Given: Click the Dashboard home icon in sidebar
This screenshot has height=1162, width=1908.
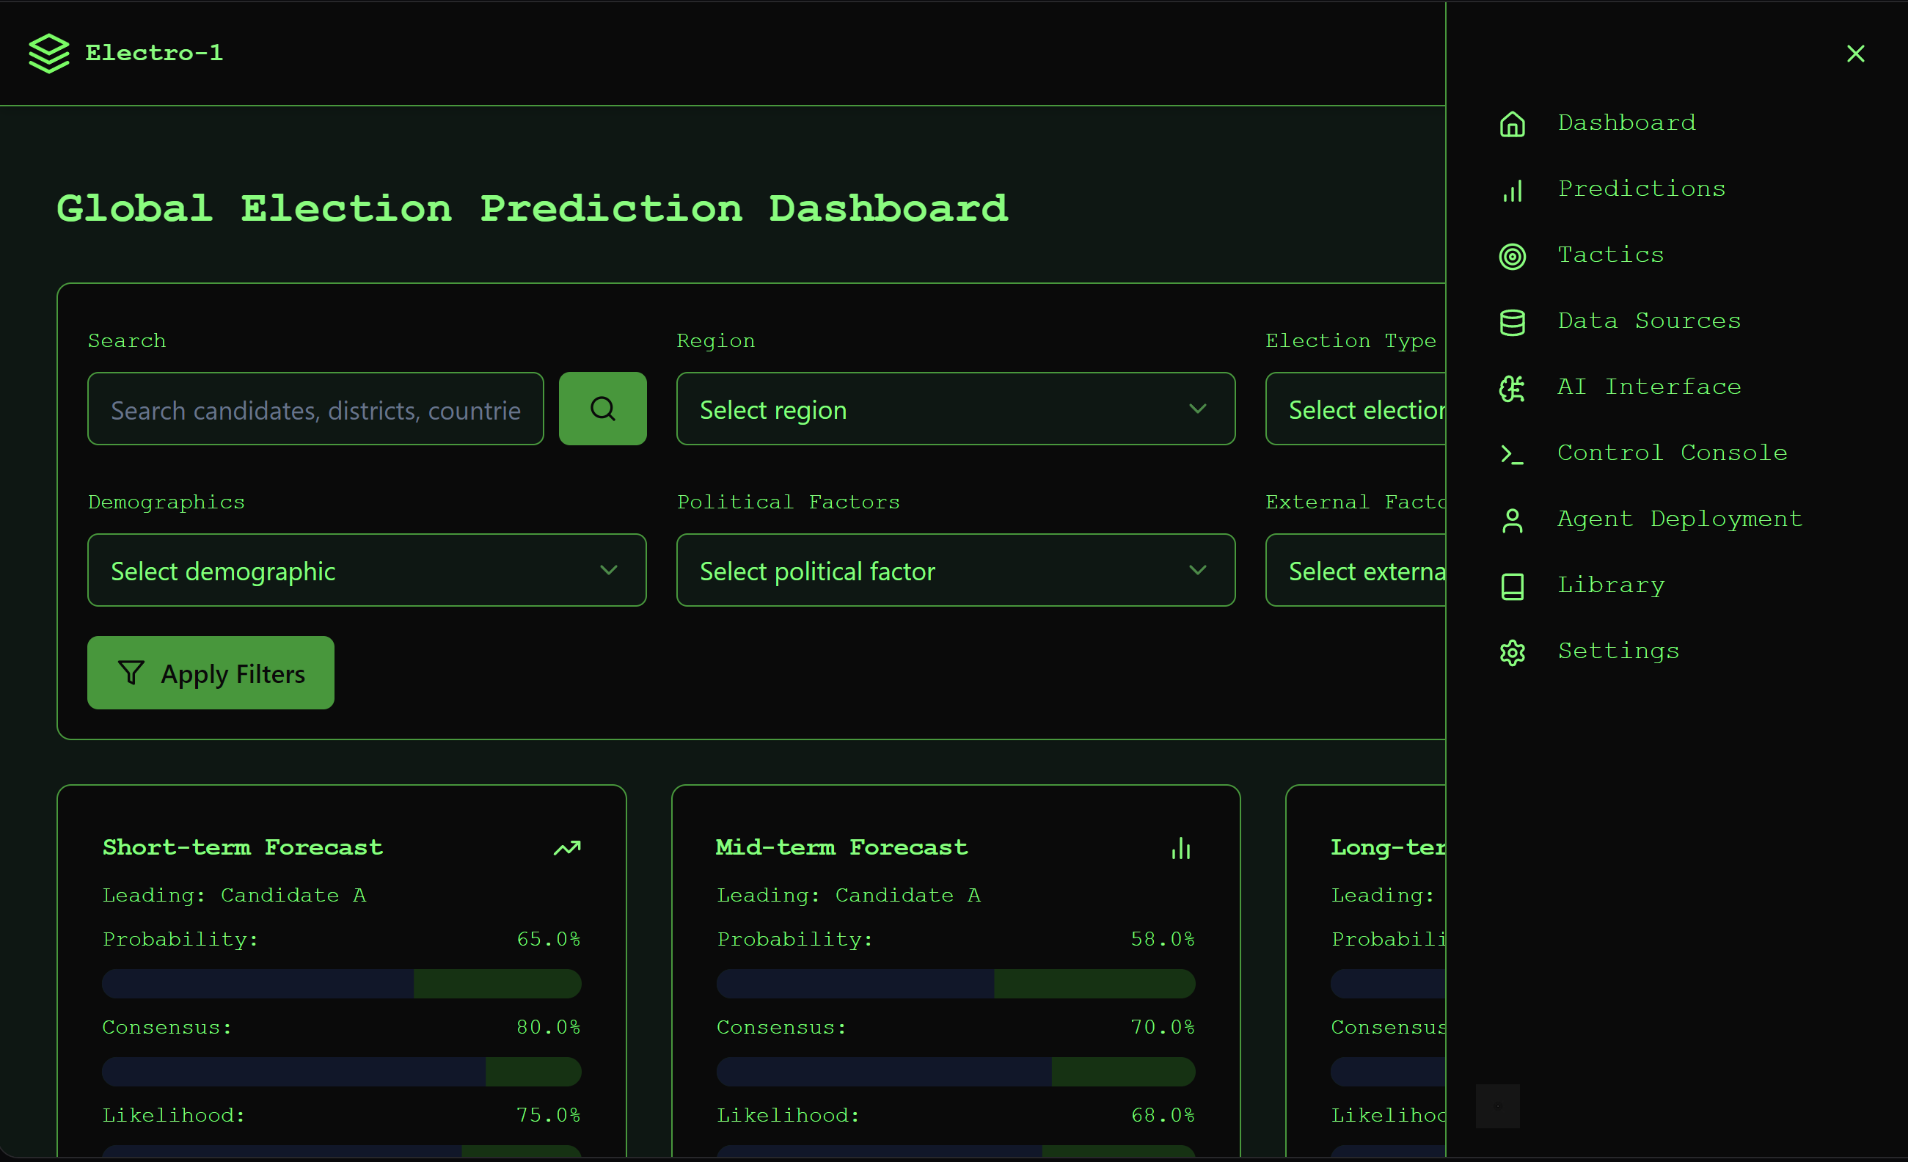Looking at the screenshot, I should pyautogui.click(x=1512, y=124).
